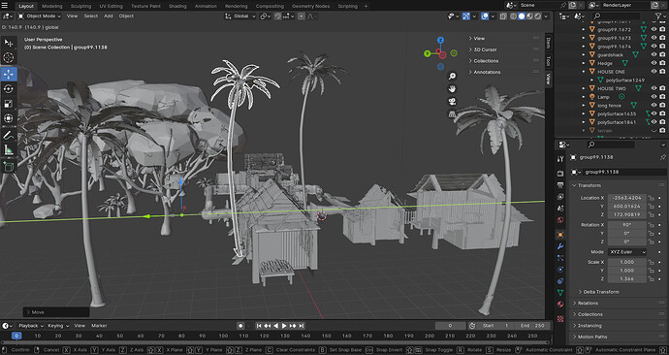Click frame 100 on the timeline ruler
This screenshot has width=669, height=355.
[223, 336]
